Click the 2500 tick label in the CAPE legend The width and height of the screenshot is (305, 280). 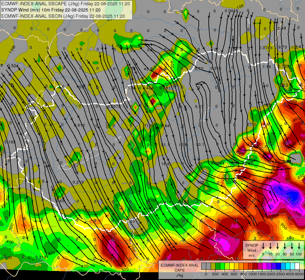click(281, 274)
